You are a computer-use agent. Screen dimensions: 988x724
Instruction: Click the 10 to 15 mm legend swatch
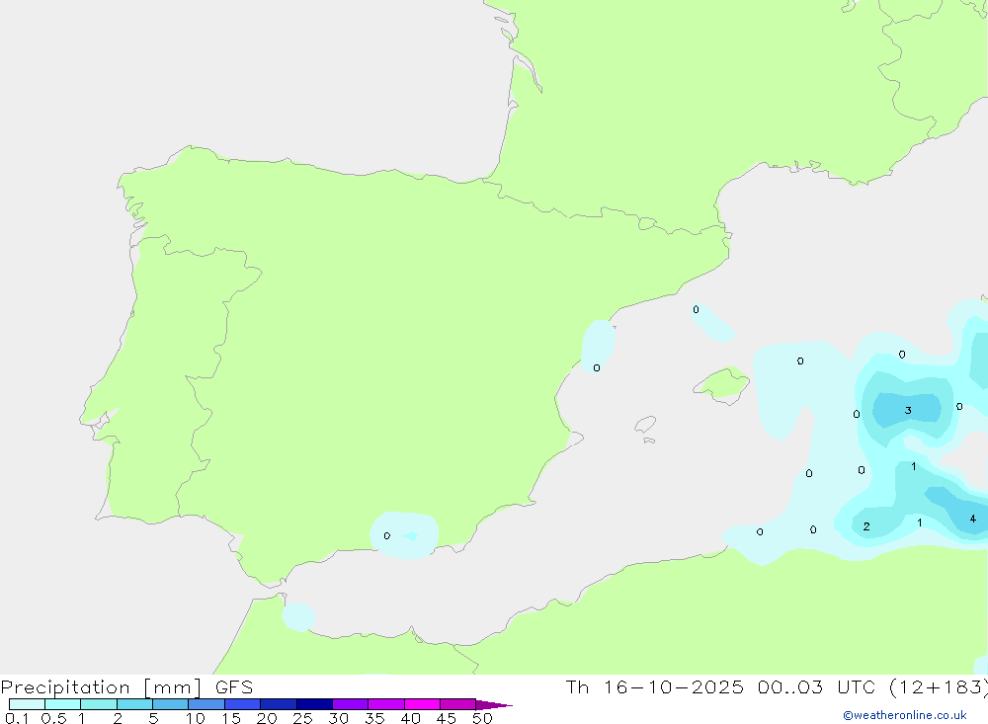pos(206,704)
